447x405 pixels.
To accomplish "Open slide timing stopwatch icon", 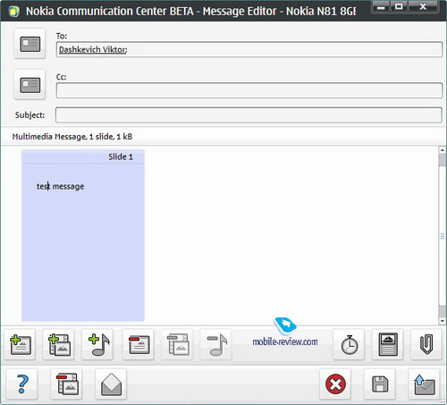I will (x=349, y=344).
